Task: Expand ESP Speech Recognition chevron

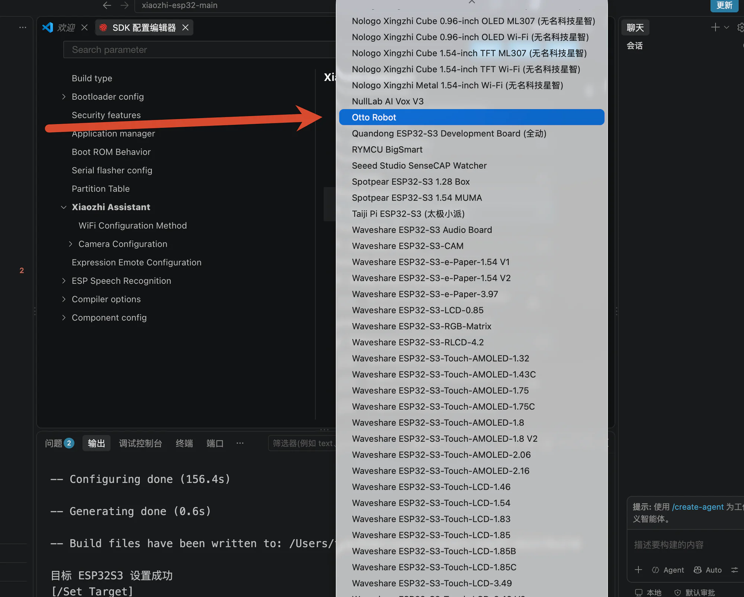Action: pyautogui.click(x=64, y=280)
